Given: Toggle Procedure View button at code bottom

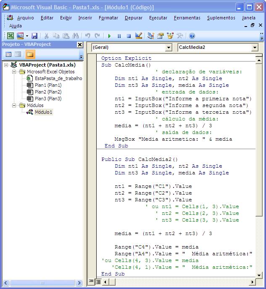Looking at the screenshot, I should point(91,281).
